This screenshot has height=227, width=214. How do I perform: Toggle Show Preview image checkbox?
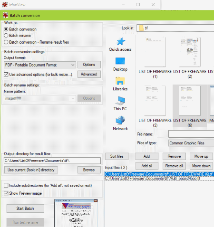6,193
